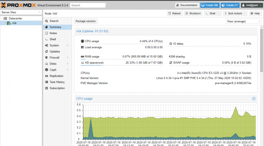This screenshot has height=146, width=264.
Task: Focus the top Search field
Action: 88,5
